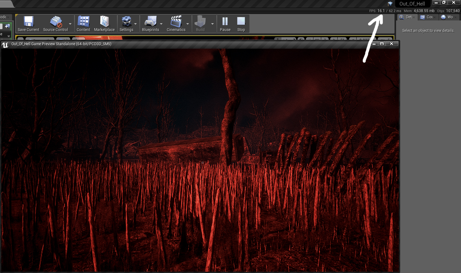Click the Save Current floppy disk icon
Screen dimensions: 461x273
28,22
